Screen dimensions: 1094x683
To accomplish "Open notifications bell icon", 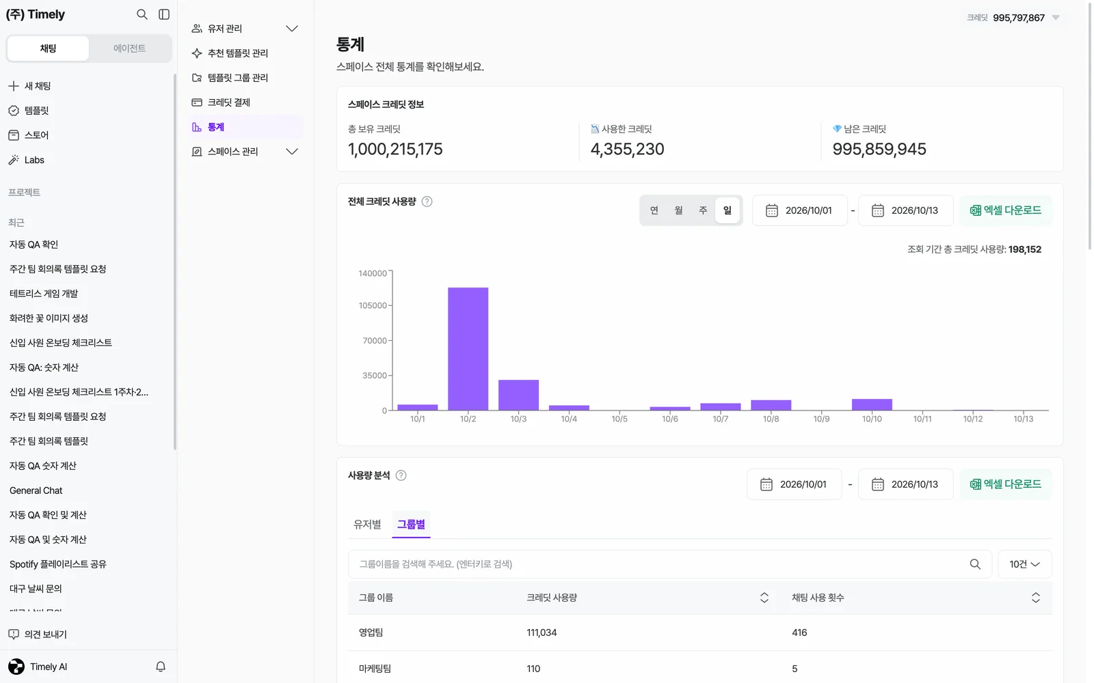I will 161,667.
